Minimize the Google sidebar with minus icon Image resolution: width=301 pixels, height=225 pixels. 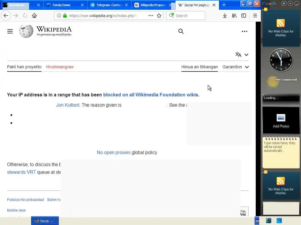297,4
